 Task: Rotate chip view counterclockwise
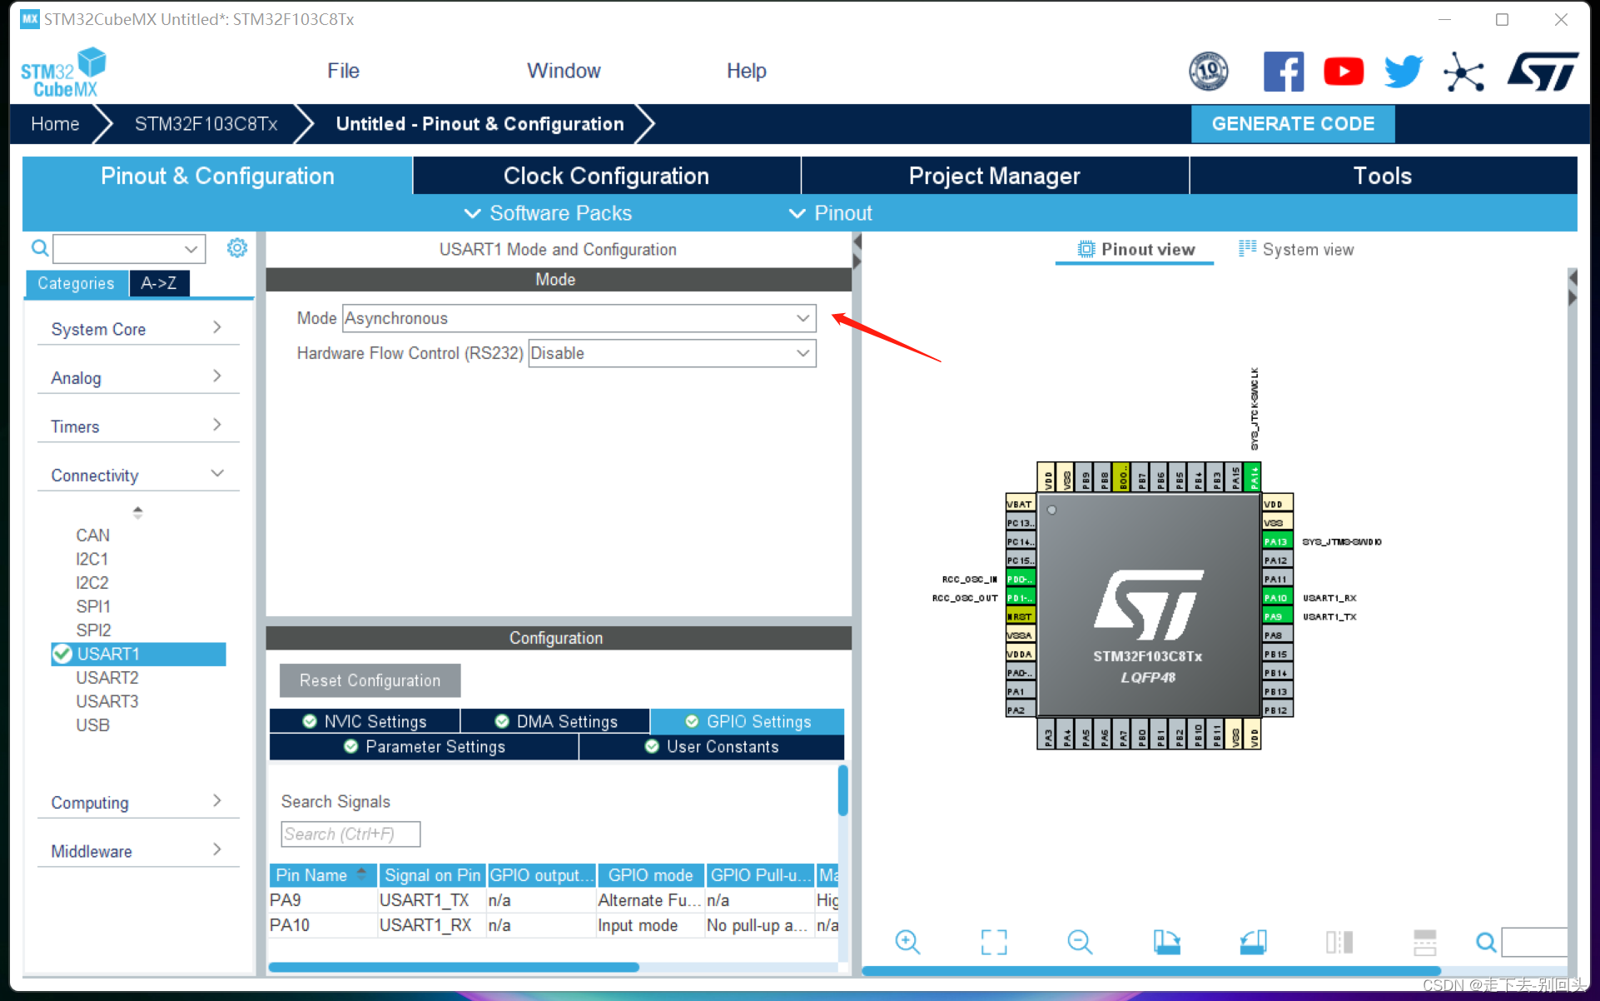[1253, 942]
